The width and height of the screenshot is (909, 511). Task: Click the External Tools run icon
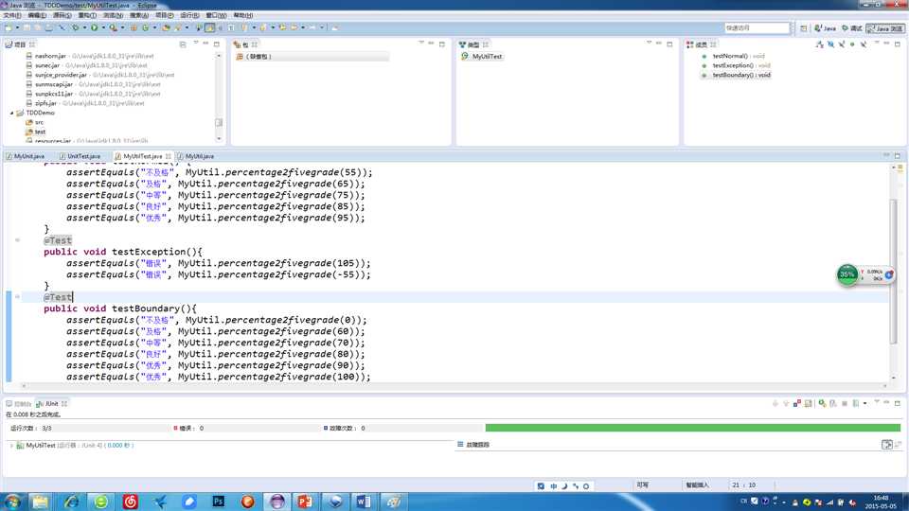[x=113, y=27]
